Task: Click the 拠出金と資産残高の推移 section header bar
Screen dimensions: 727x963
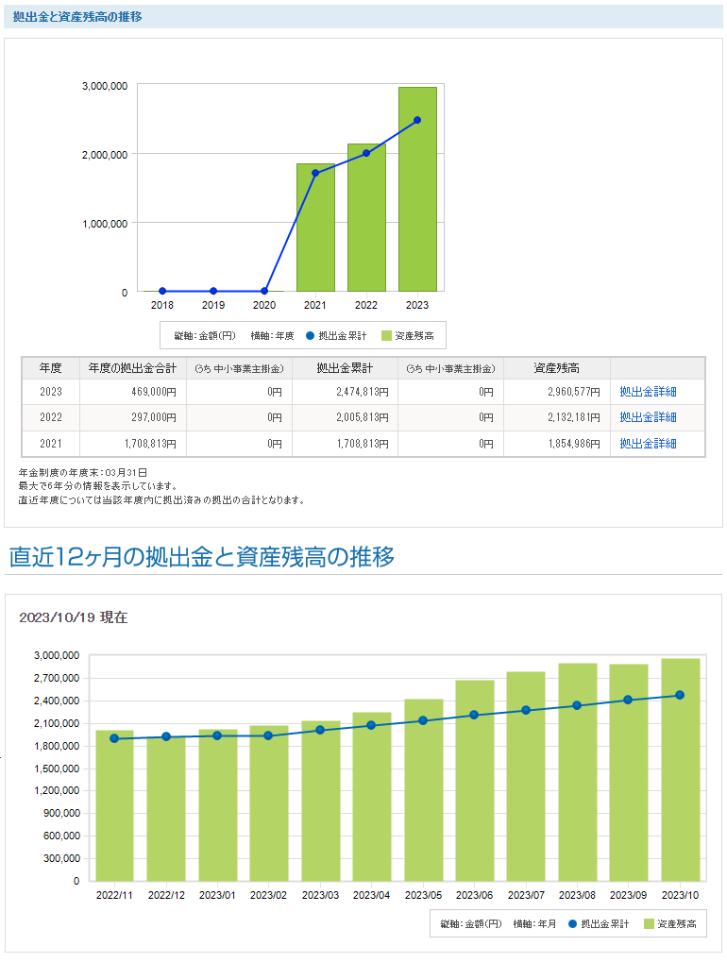Action: tap(363, 16)
